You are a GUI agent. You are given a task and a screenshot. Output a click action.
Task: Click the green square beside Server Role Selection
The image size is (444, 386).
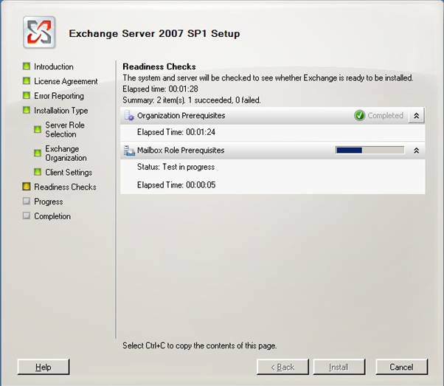click(x=38, y=129)
